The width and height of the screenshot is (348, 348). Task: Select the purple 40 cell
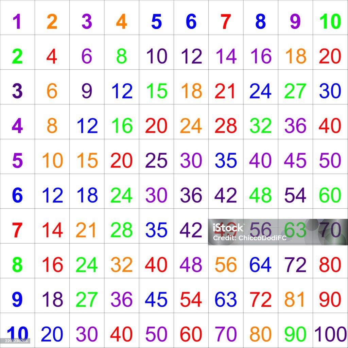[x=260, y=160]
